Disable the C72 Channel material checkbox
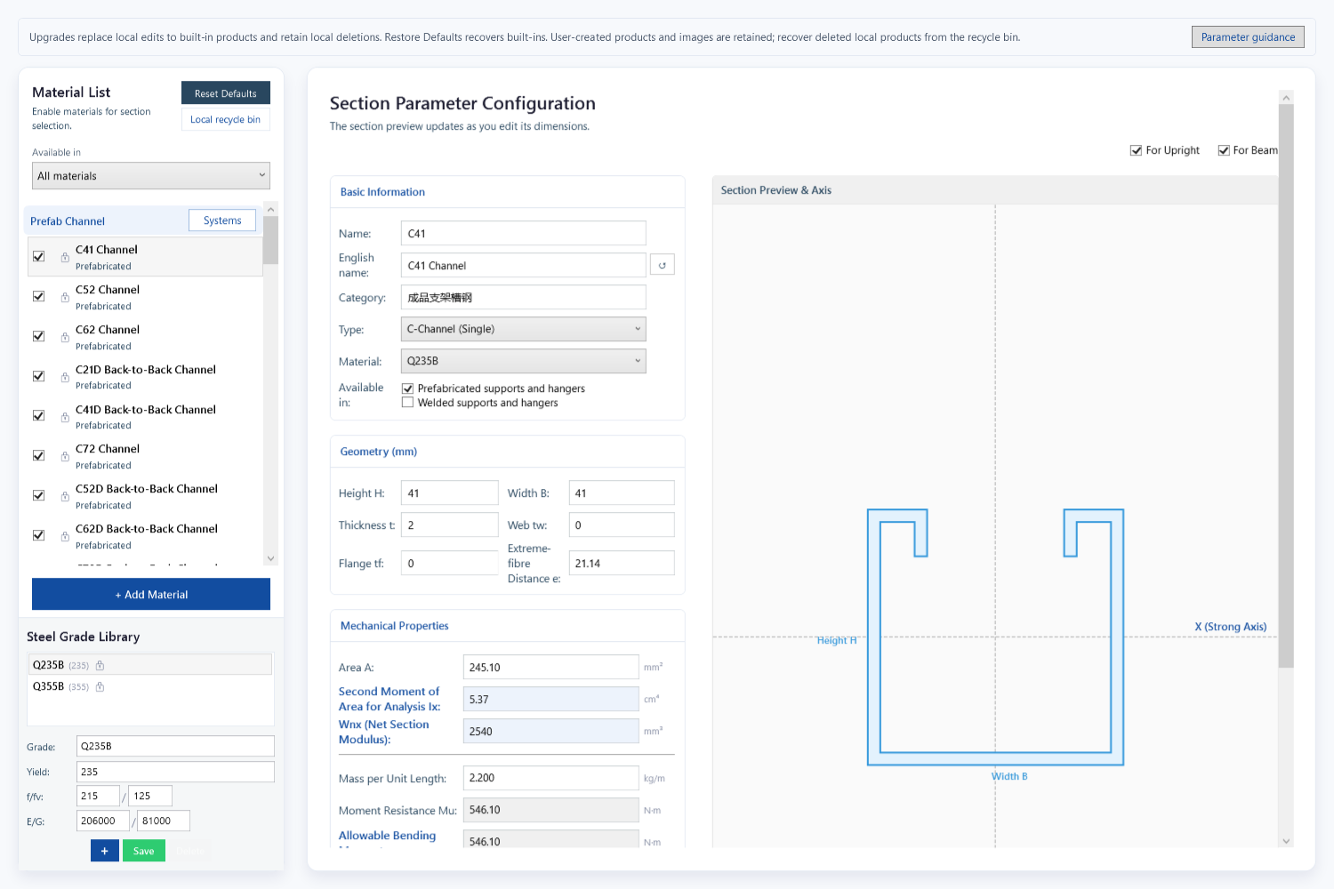 click(x=39, y=455)
